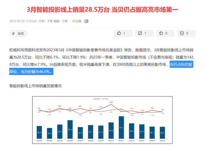
Task: Click the 202203 bar labeled 30.4
Action: (39, 132)
